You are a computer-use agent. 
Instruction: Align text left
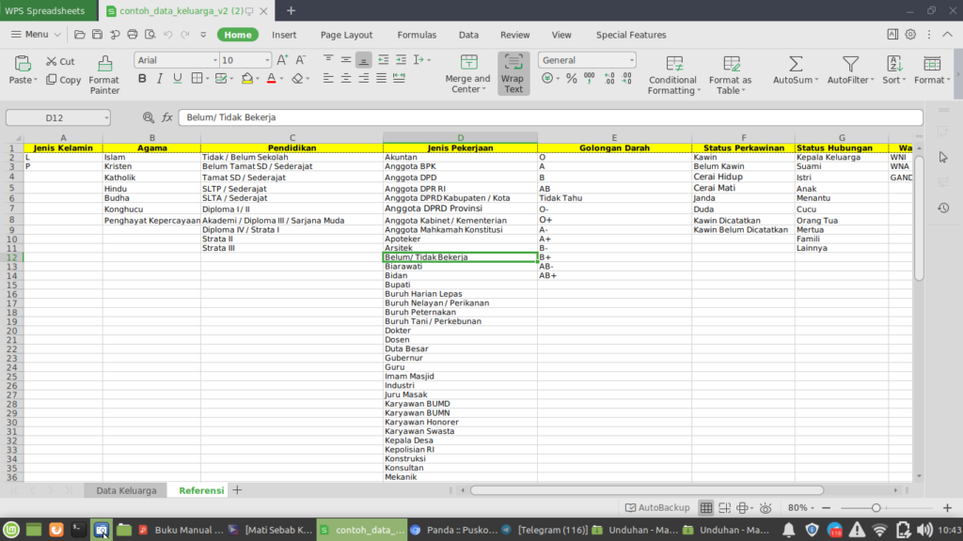coord(328,78)
